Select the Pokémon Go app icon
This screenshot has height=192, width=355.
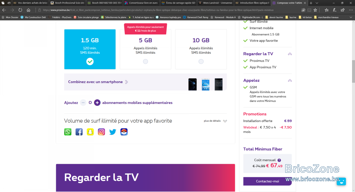click(124, 132)
